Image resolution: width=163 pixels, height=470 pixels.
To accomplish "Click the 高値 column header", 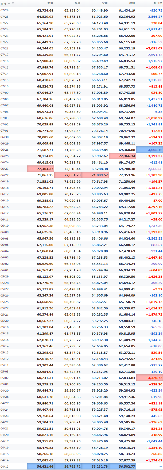I will [77, 3].
